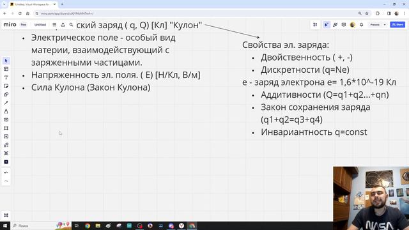Expand the Present dropdown arrow
The image size is (409, 230).
point(385,24)
